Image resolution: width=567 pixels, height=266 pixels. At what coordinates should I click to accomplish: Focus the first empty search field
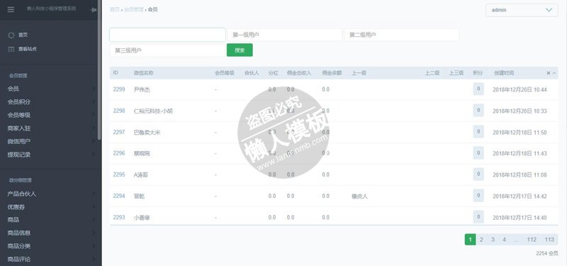[x=167, y=35]
